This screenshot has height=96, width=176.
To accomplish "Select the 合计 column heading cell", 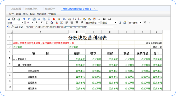I will (x=156, y=52).
